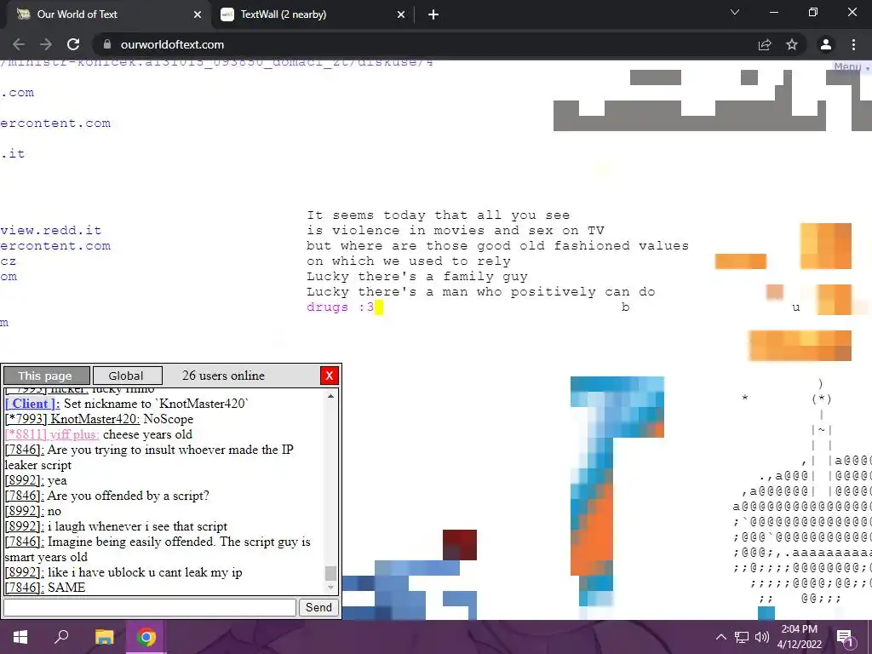Click the line 'Lucky there's a family guy'
872x654 pixels.
point(417,277)
